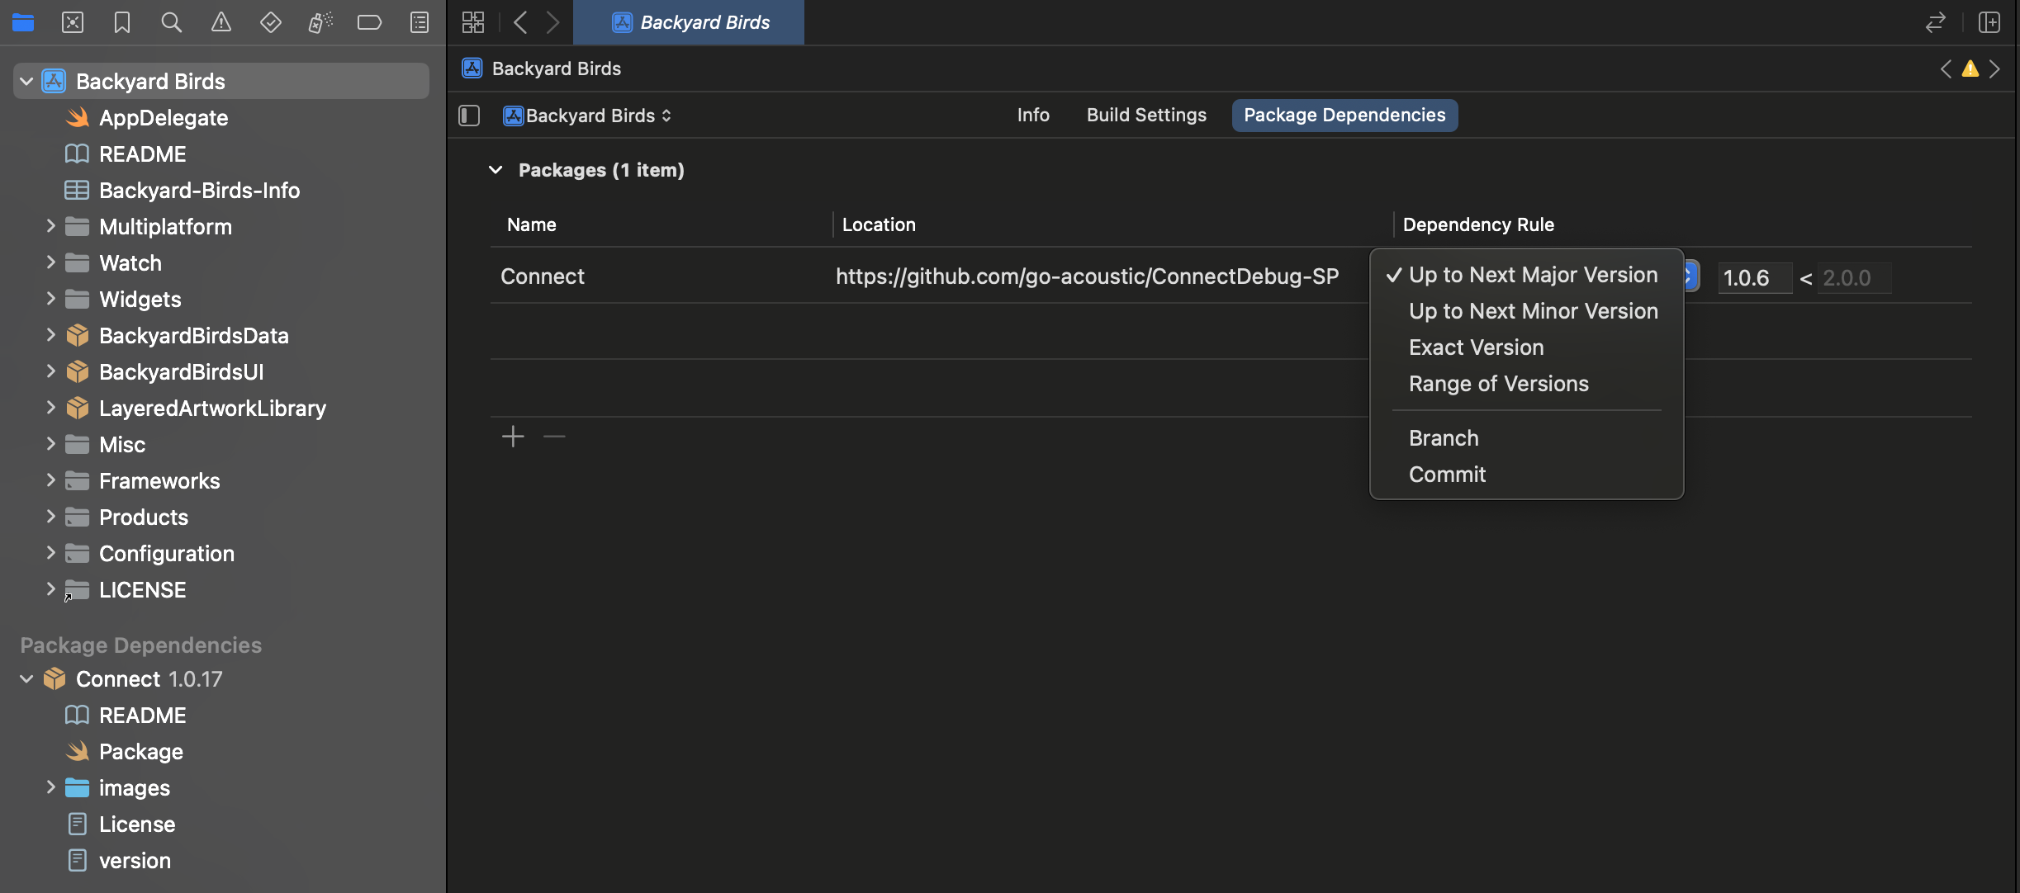This screenshot has height=893, width=2020.
Task: Expand the Products folder
Action: [x=50, y=517]
